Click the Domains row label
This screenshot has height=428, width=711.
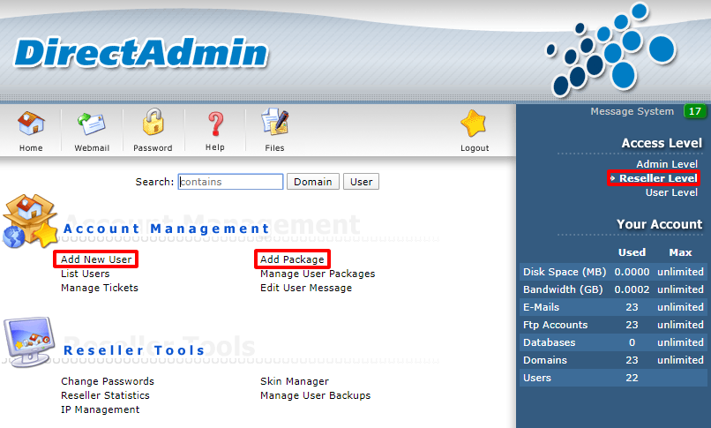(x=544, y=360)
